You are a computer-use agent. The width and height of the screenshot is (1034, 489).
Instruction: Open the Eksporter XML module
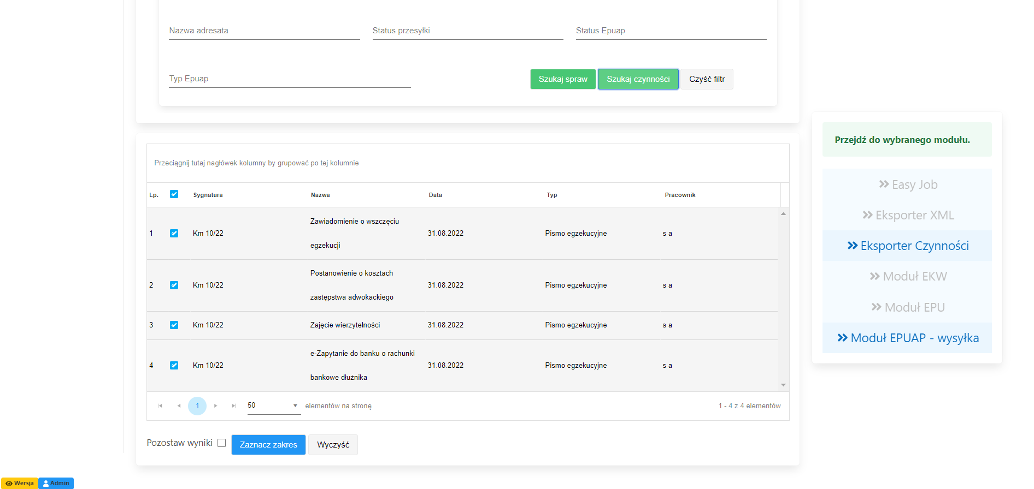(x=907, y=215)
